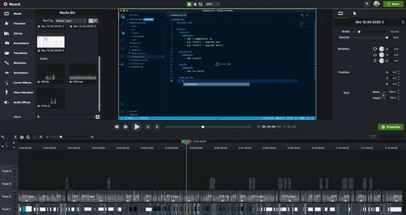Select the pan hand tool
Viewport: 406px width, 215px height.
(195, 4)
